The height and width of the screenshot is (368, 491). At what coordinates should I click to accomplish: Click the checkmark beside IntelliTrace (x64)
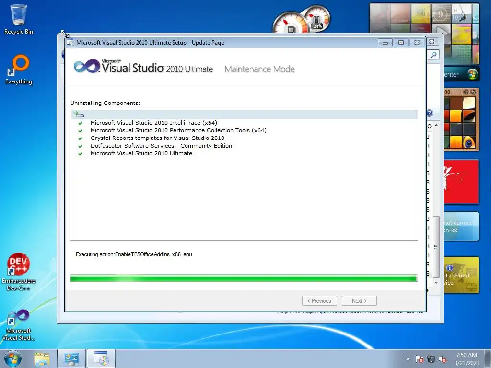(81, 123)
